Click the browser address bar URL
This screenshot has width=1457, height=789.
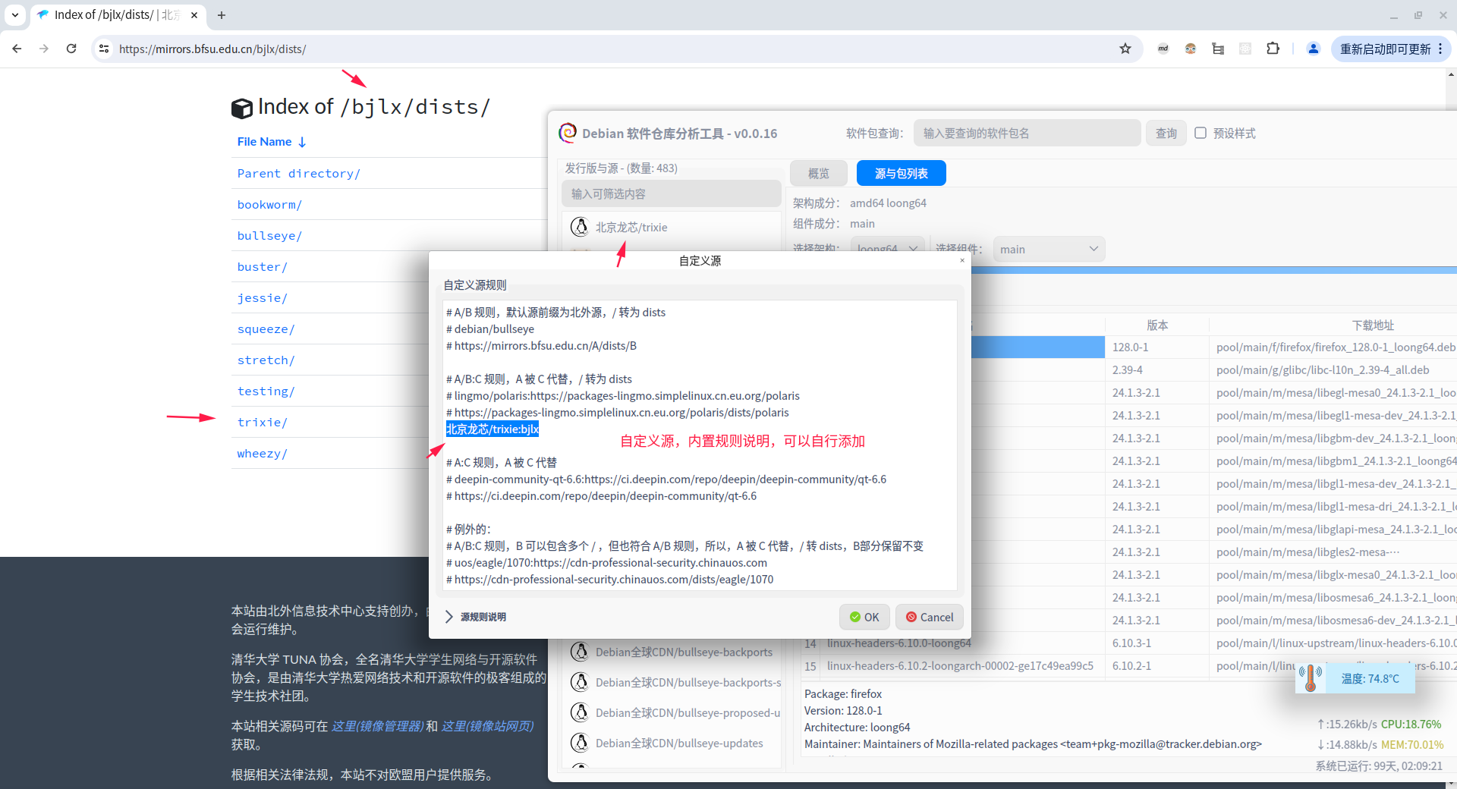tap(212, 49)
